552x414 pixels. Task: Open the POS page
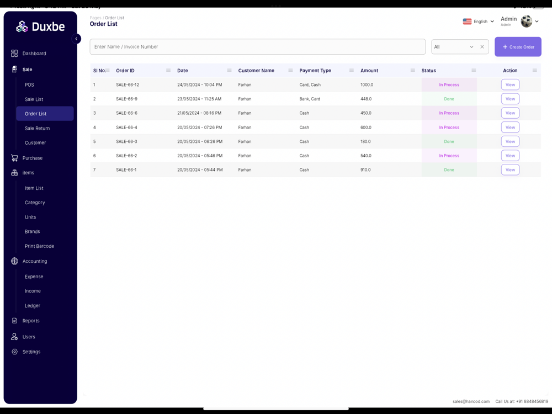click(x=29, y=85)
